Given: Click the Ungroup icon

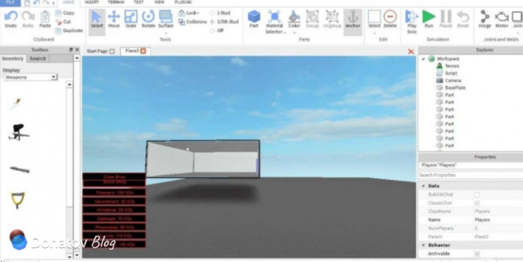Looking at the screenshot, I should point(332,16).
